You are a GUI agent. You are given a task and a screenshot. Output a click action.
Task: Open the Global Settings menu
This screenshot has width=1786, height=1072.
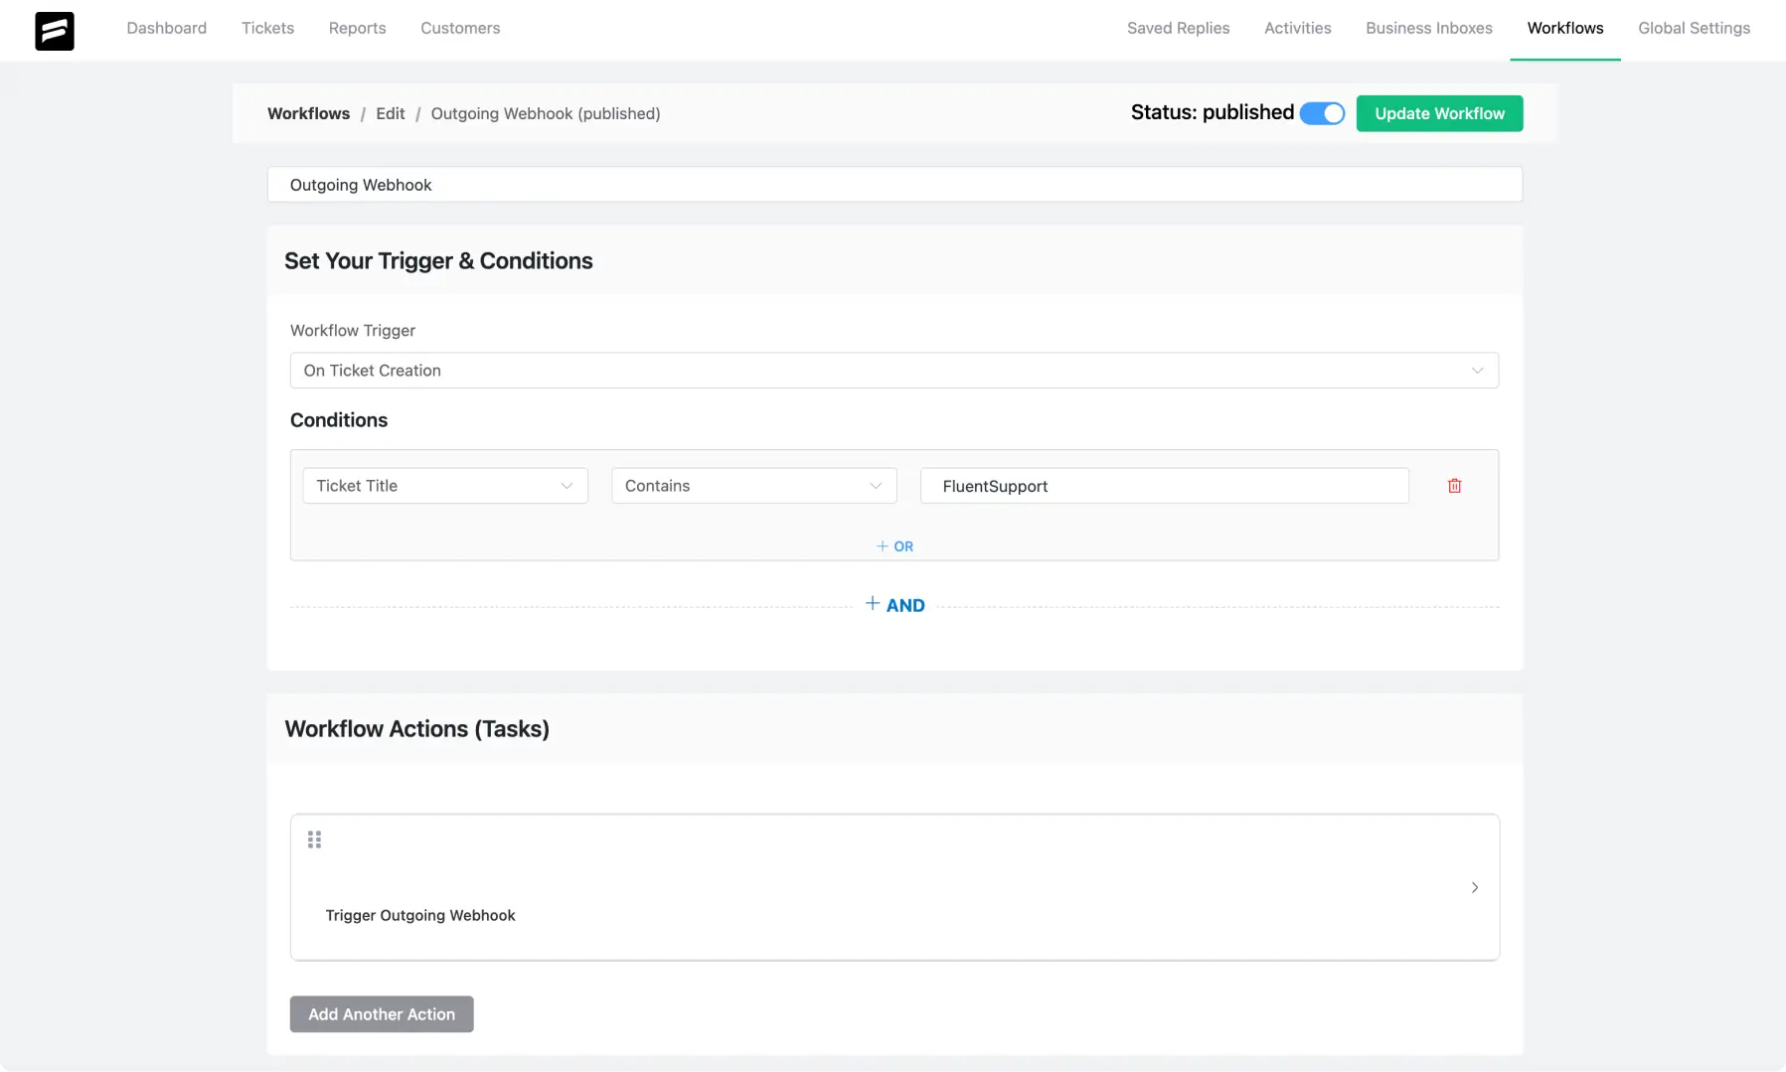point(1694,28)
